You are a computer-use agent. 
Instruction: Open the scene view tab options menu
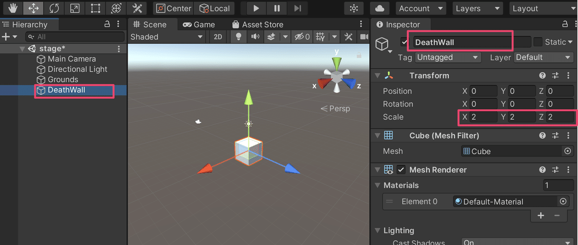(x=361, y=24)
